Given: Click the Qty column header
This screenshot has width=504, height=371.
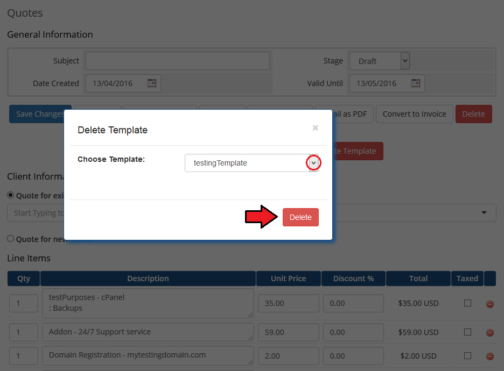Looking at the screenshot, I should (x=24, y=279).
